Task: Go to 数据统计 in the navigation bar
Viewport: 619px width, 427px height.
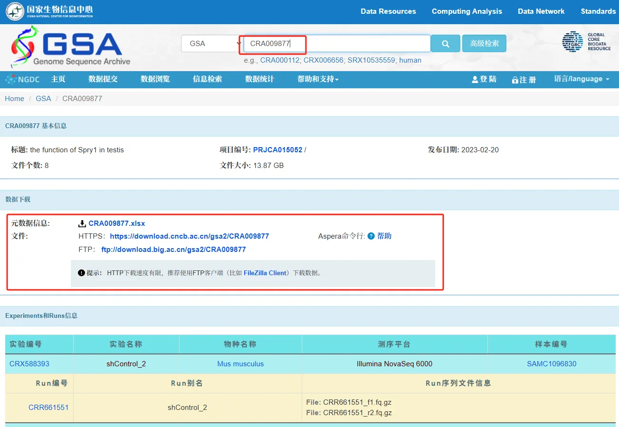Action: (259, 79)
